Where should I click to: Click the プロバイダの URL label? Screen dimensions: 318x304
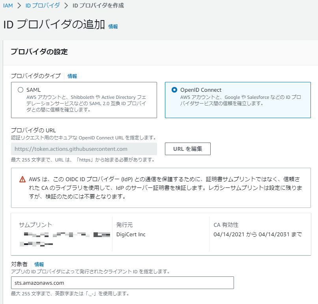pyautogui.click(x=34, y=130)
